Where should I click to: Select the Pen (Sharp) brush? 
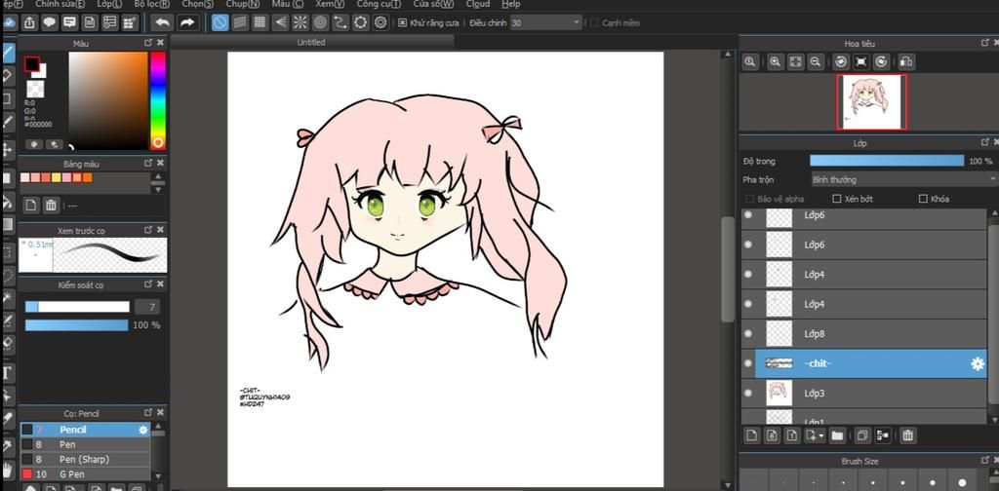coord(86,459)
